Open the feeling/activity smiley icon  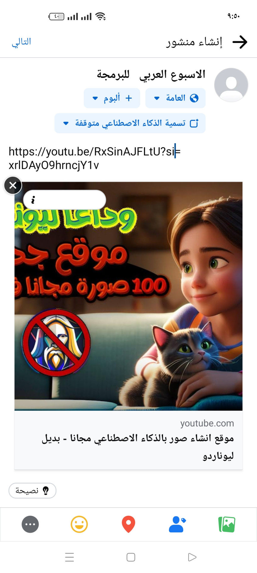point(79,524)
